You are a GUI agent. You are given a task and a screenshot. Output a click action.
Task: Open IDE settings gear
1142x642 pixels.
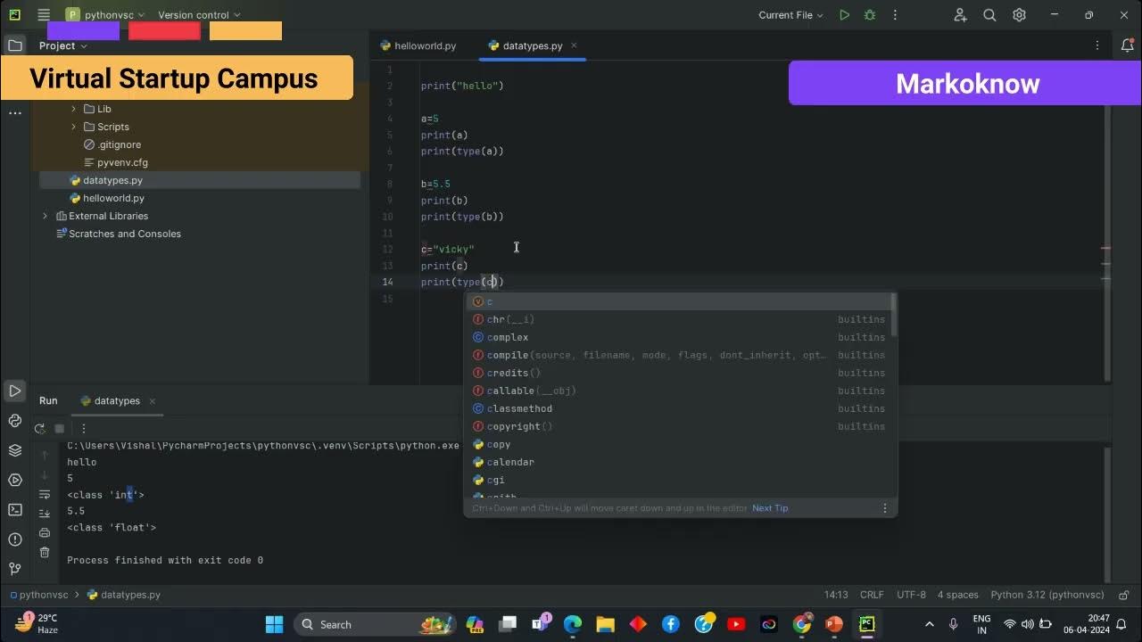[1020, 15]
